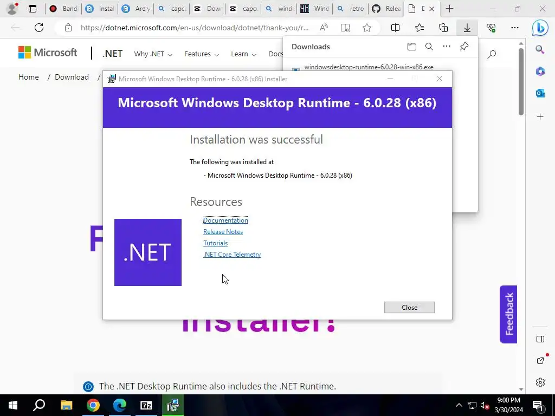Click the page vertical scrollbar thumb

[x=521, y=81]
